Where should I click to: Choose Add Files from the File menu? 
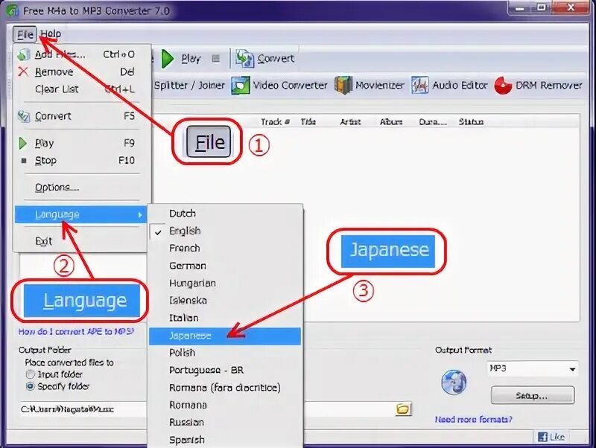[x=82, y=54]
